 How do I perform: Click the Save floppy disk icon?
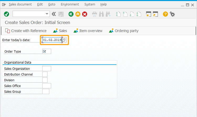coord(61,14)
